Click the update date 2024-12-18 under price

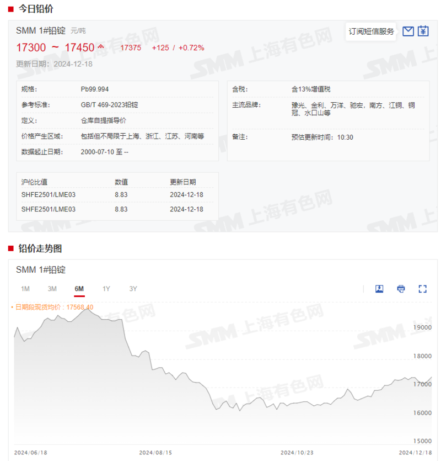tap(73, 64)
